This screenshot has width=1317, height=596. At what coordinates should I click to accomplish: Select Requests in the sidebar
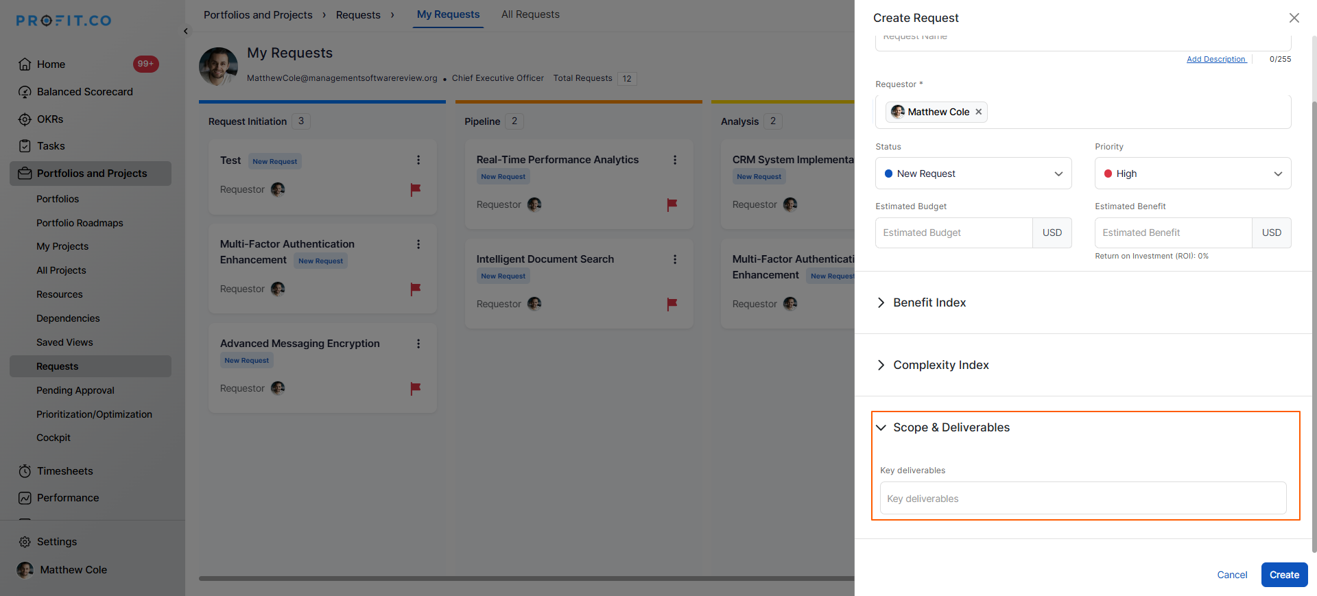pyautogui.click(x=91, y=366)
